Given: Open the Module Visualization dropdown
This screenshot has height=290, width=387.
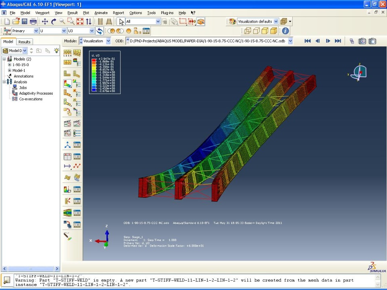Looking at the screenshot, I should point(108,41).
